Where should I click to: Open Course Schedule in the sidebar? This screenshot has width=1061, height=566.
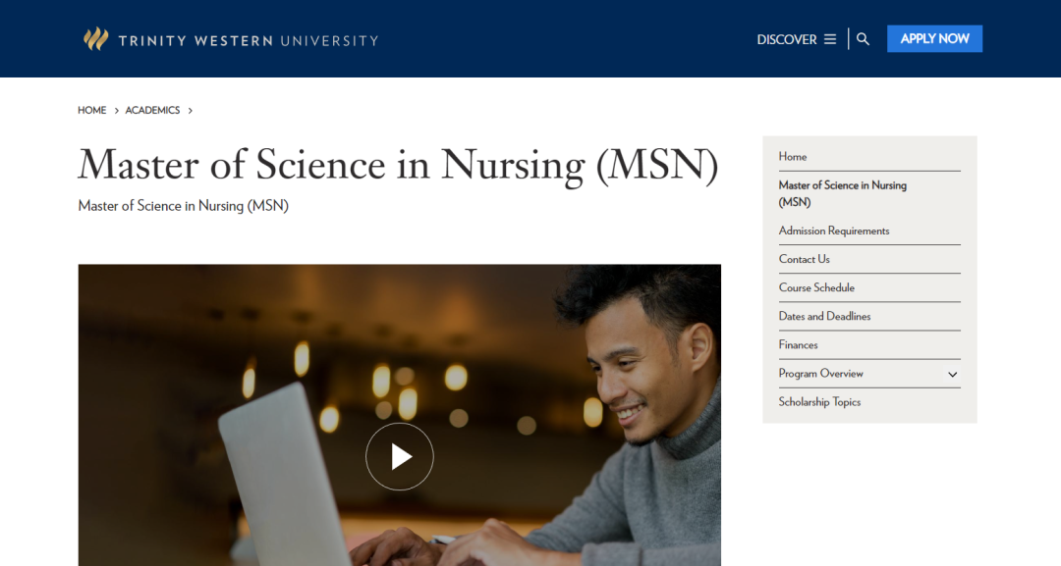tap(816, 287)
